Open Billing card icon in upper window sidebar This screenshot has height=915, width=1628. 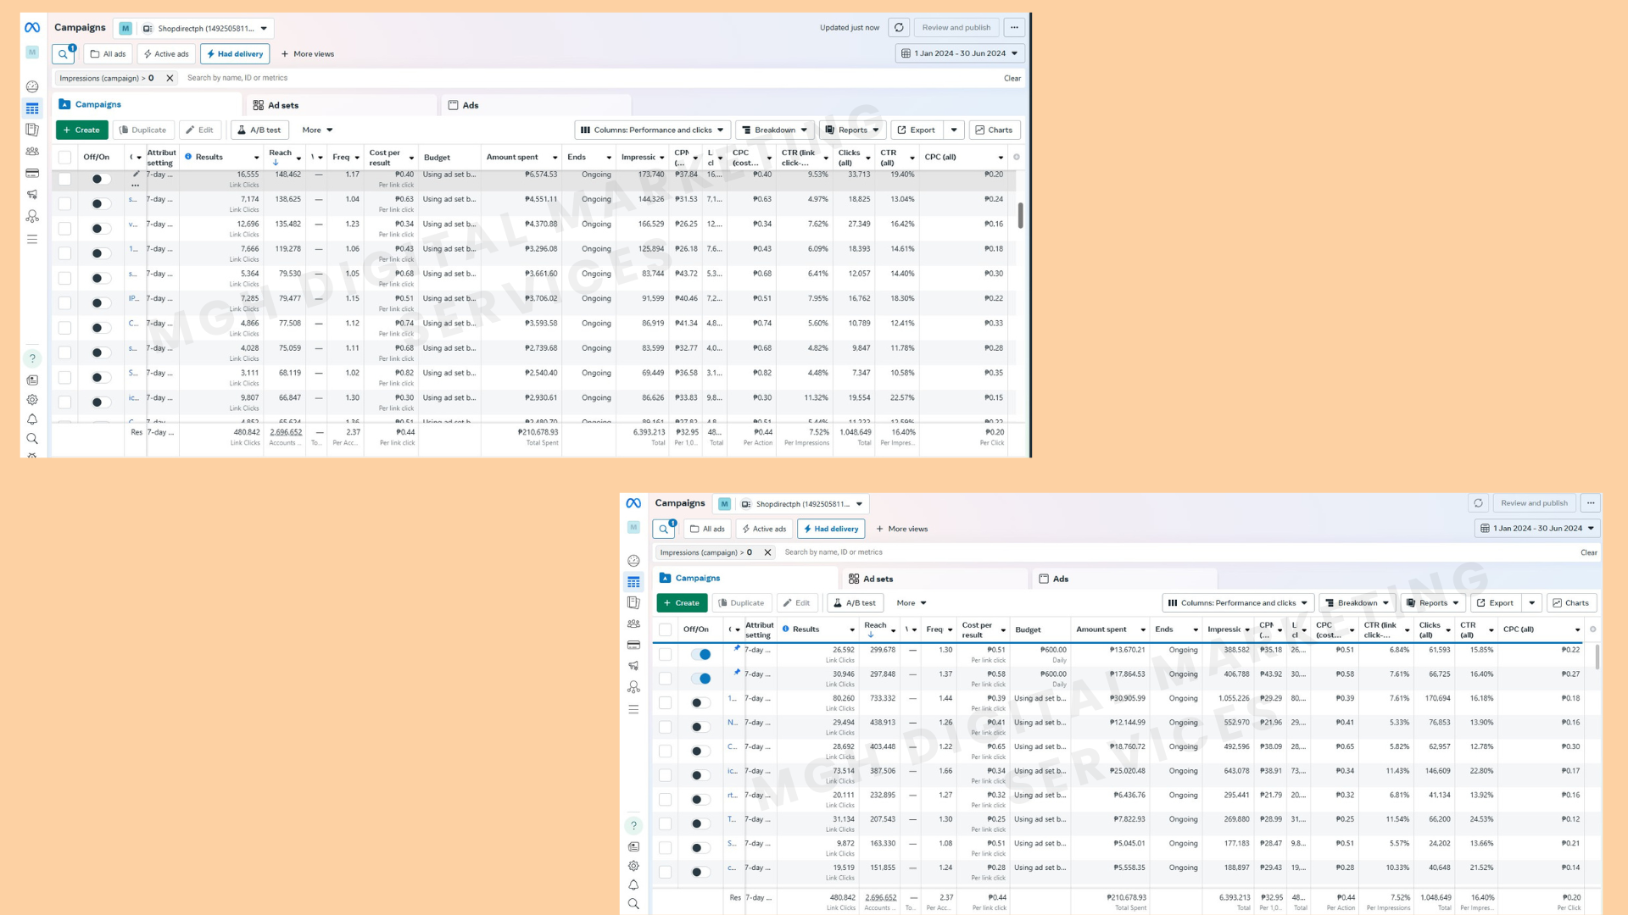coord(32,173)
